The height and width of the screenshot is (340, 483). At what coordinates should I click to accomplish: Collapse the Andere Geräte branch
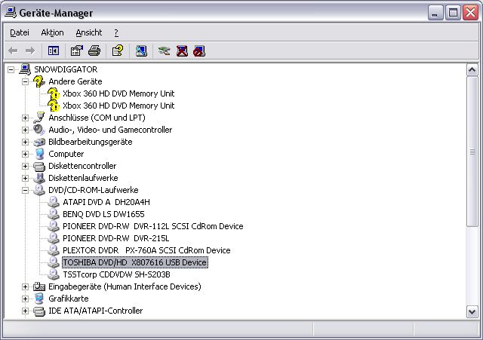tap(25, 81)
